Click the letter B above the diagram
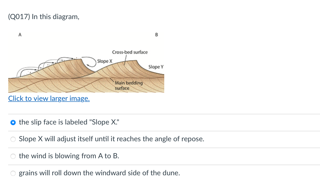This screenshot has height=189, width=320. click(156, 35)
